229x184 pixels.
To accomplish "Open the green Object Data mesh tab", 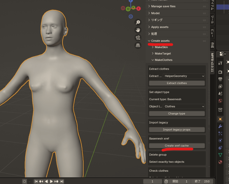I will coord(220,155).
